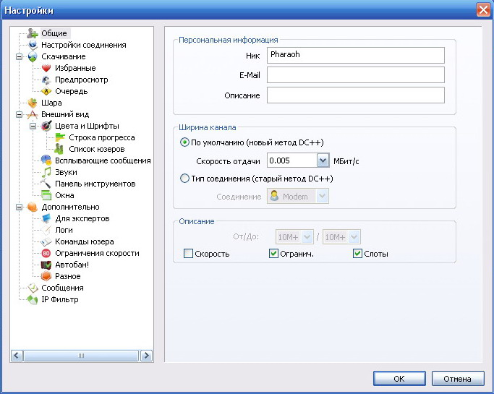Click the yellow sign Очередь icon
Image resolution: width=494 pixels, height=394 pixels.
point(46,91)
